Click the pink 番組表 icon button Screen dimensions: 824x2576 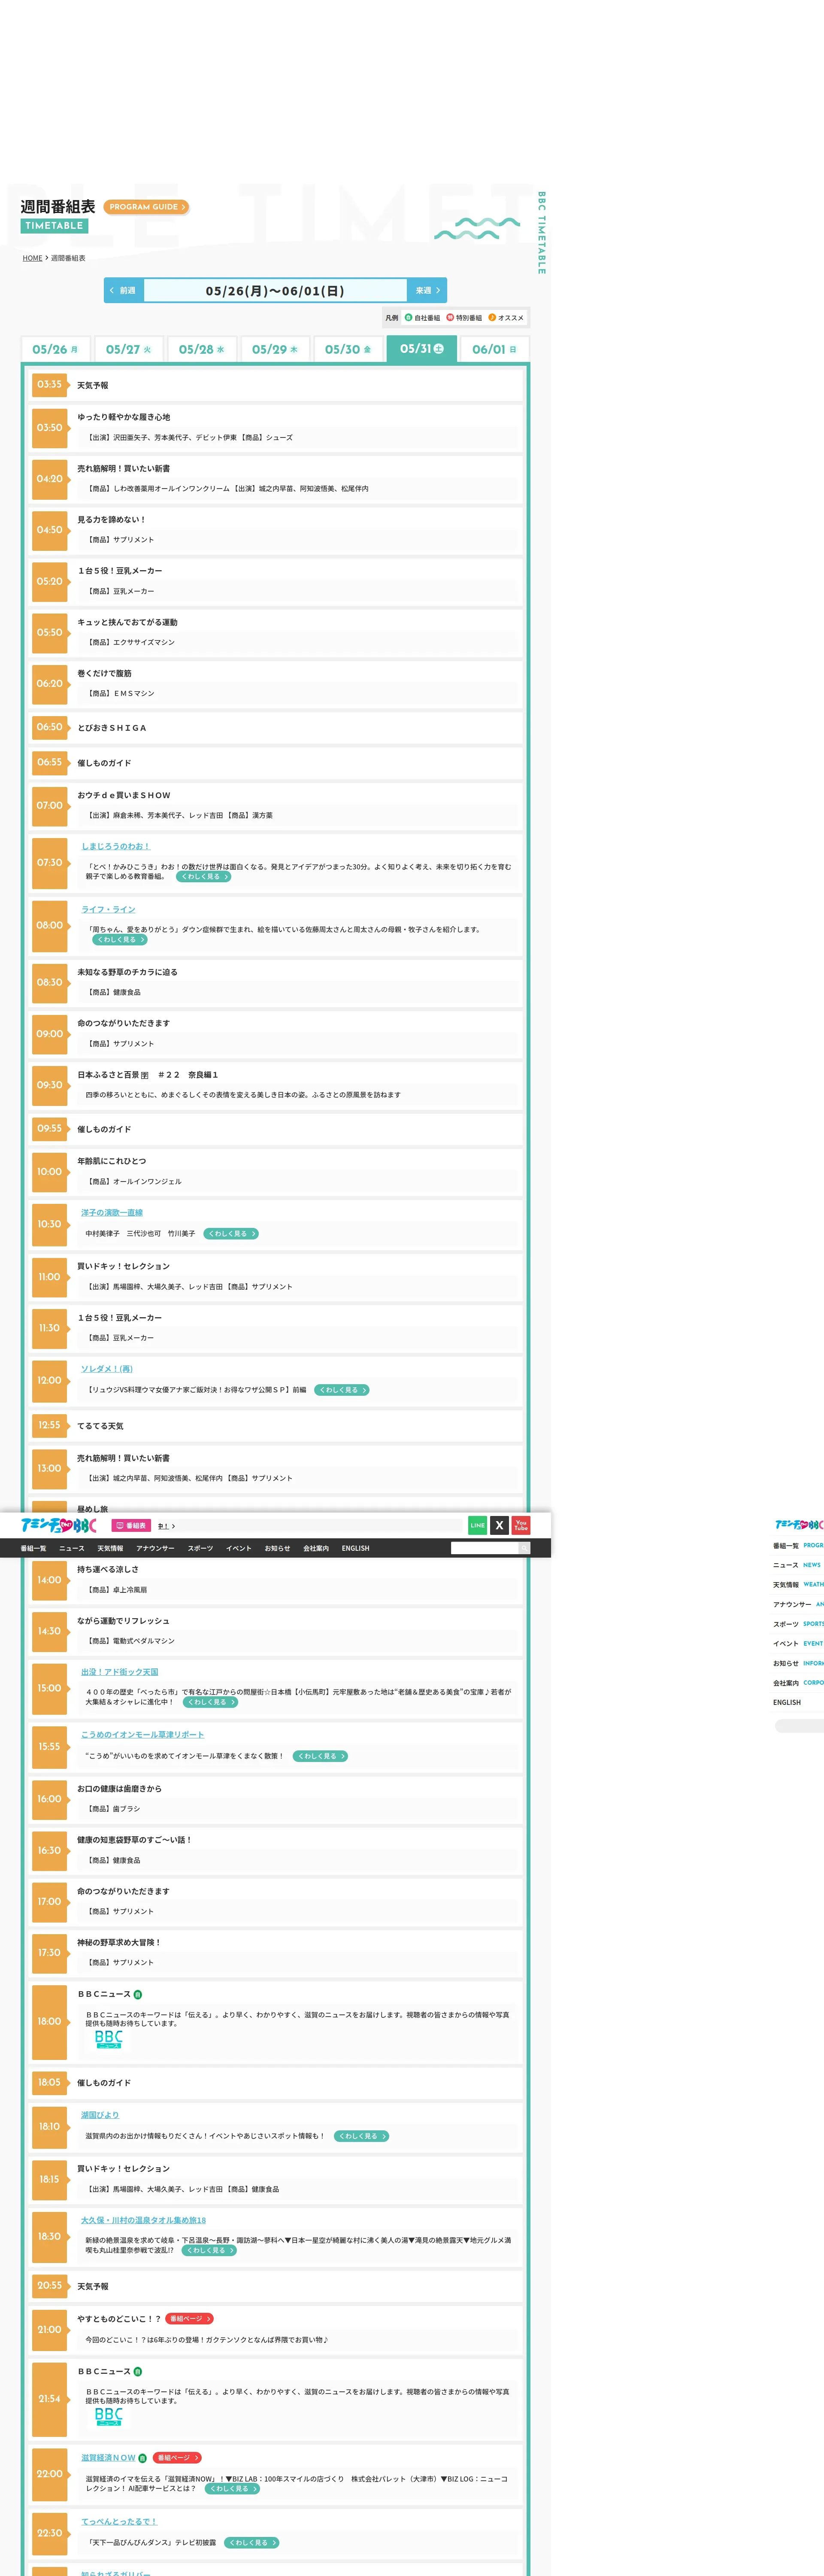point(131,1526)
